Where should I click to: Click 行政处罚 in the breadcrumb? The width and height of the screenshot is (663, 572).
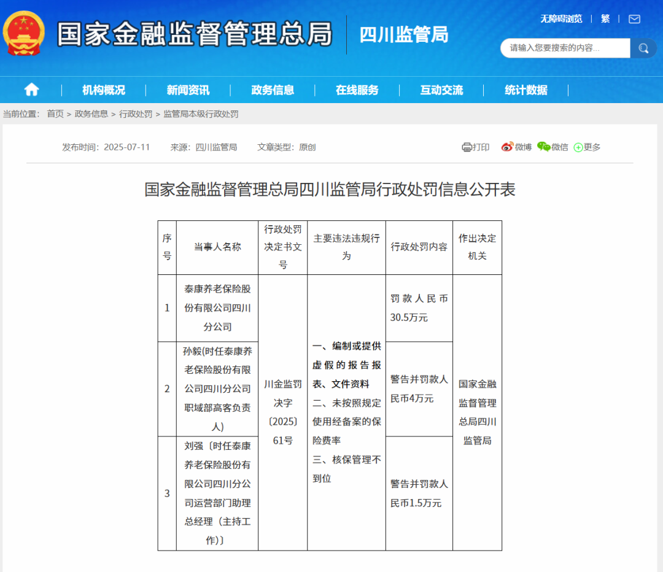pos(136,114)
